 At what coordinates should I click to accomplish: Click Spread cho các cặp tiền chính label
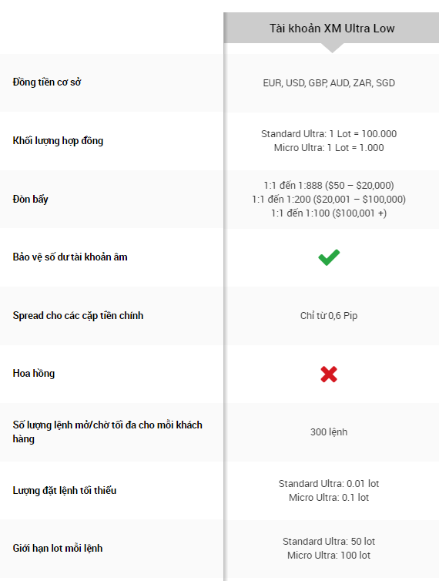tap(78, 315)
